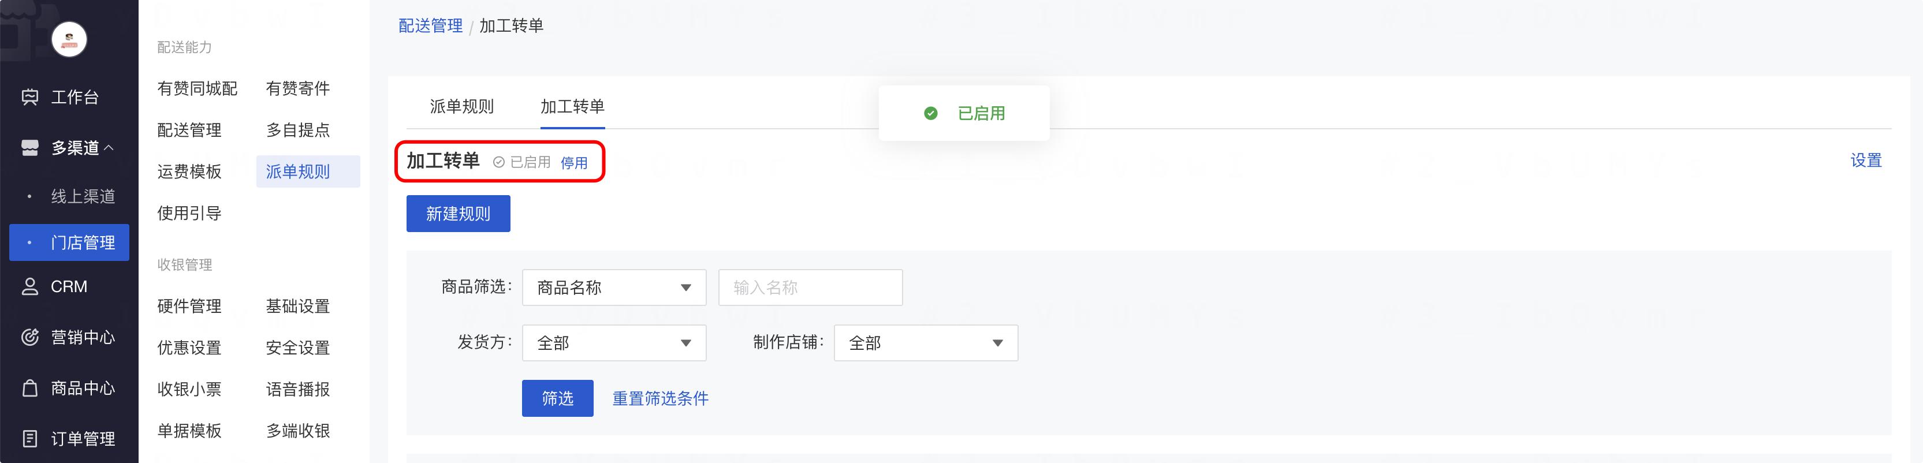Click 停用 to disable 加工转单

pyautogui.click(x=573, y=163)
